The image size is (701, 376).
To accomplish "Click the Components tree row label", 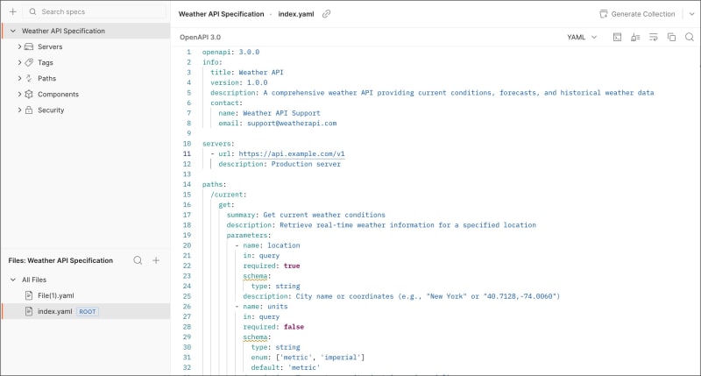I will pyautogui.click(x=58, y=95).
